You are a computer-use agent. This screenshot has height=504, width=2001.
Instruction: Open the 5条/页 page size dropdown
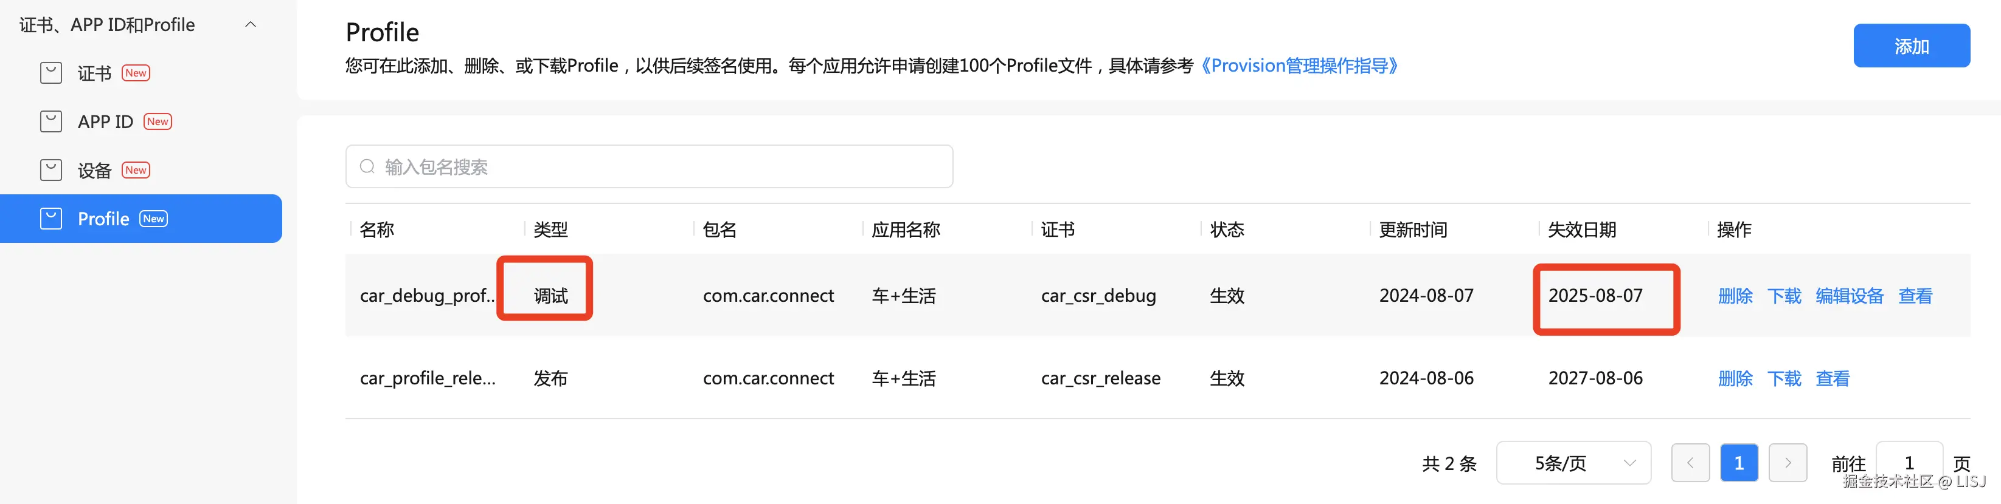(x=1573, y=463)
